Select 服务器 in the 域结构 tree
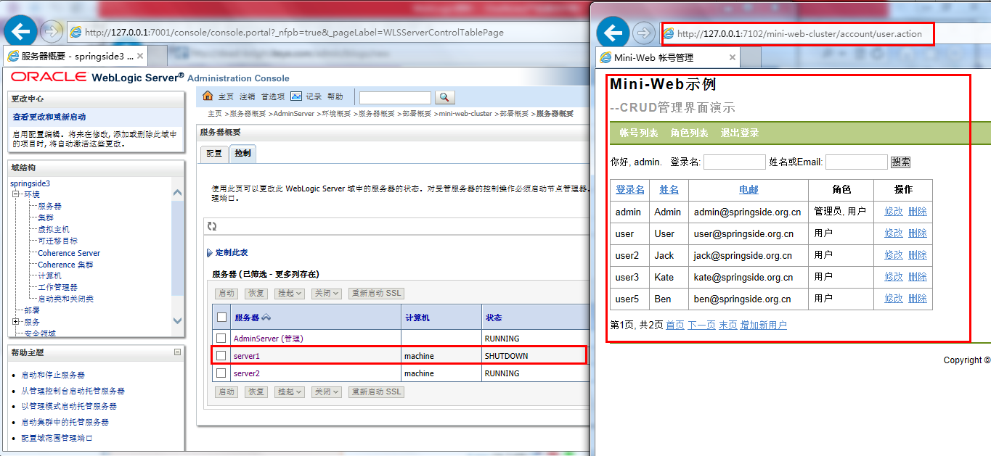Image resolution: width=991 pixels, height=456 pixels. click(49, 206)
